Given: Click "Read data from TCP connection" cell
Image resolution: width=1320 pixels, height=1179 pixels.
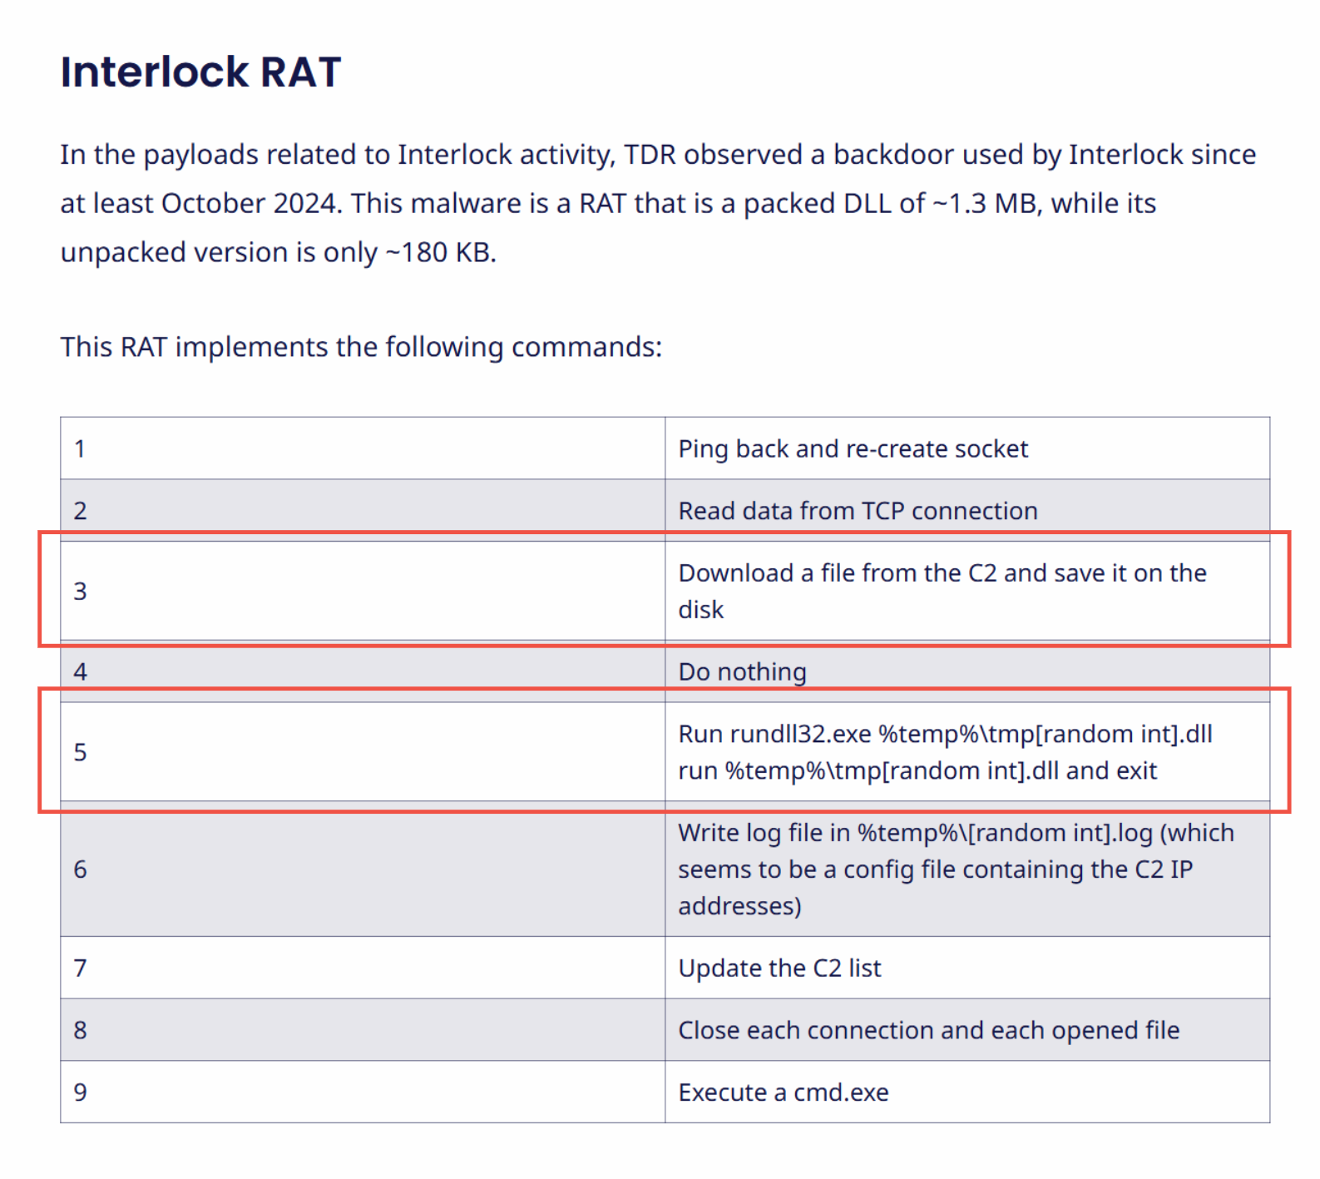Looking at the screenshot, I should 858,511.
